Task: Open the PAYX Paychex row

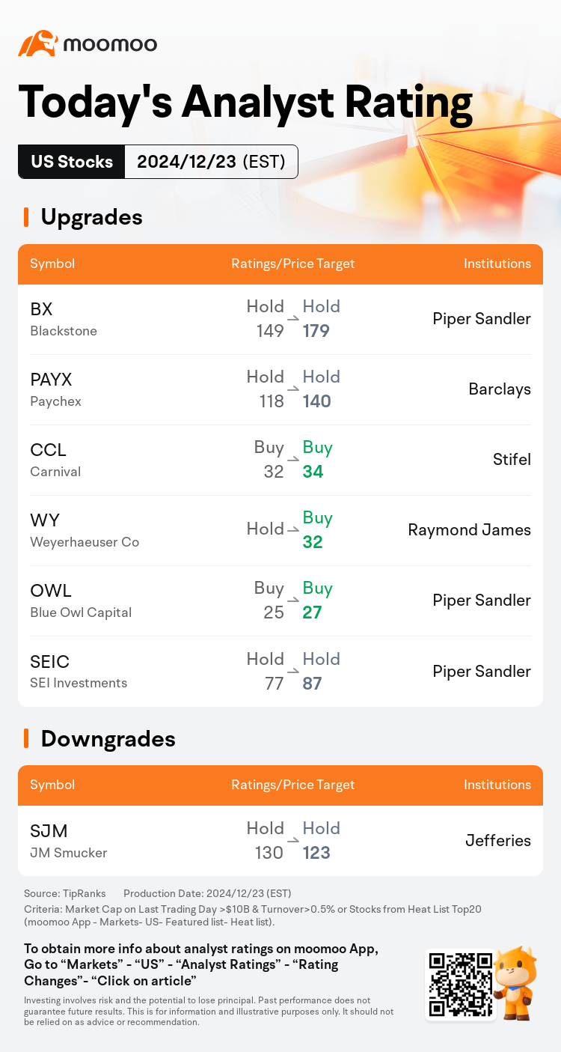Action: [x=280, y=389]
